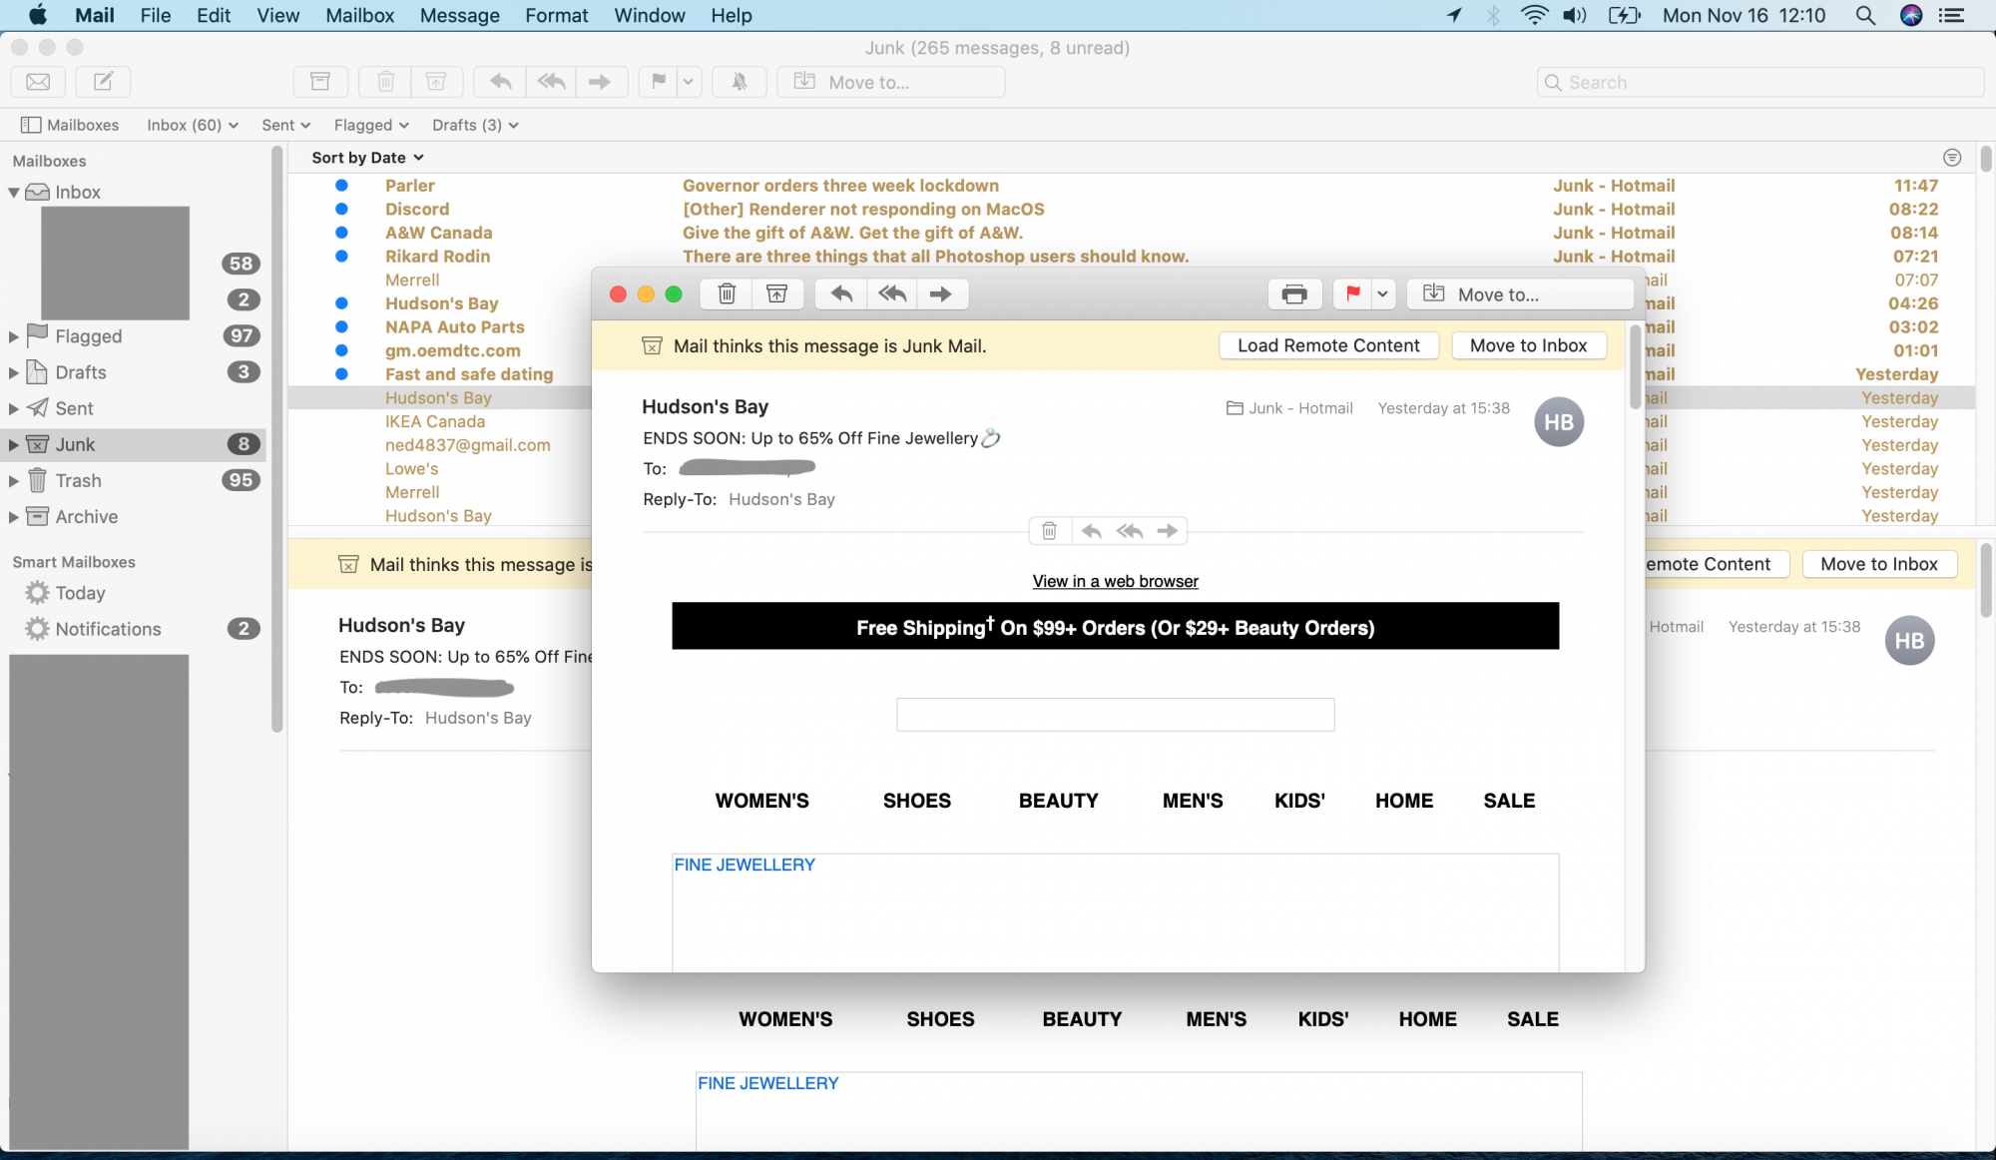Image resolution: width=1996 pixels, height=1160 pixels.
Task: Click inline reply icon below header
Action: 1092,531
